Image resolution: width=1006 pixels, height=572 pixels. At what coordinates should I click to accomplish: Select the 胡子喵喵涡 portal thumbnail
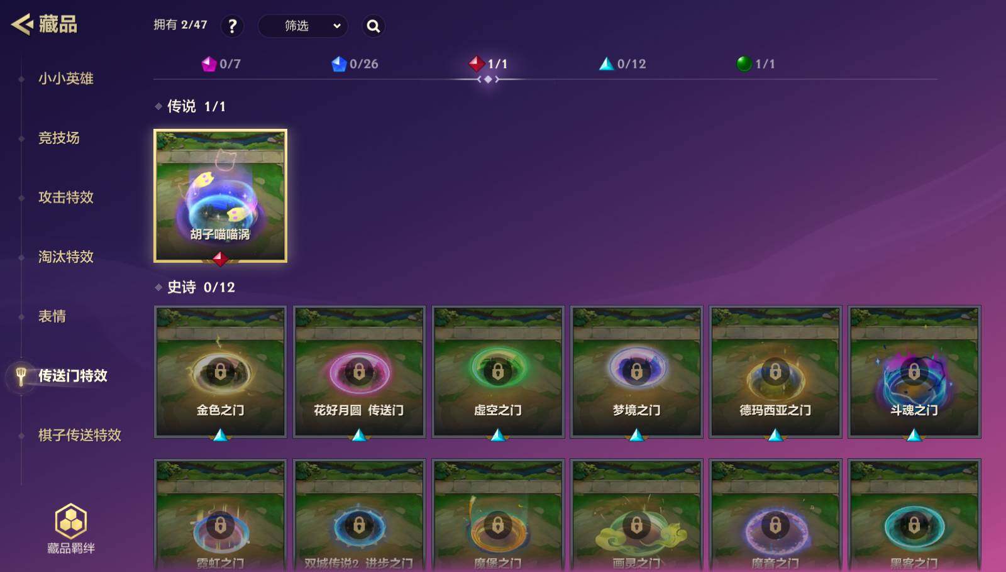click(221, 195)
